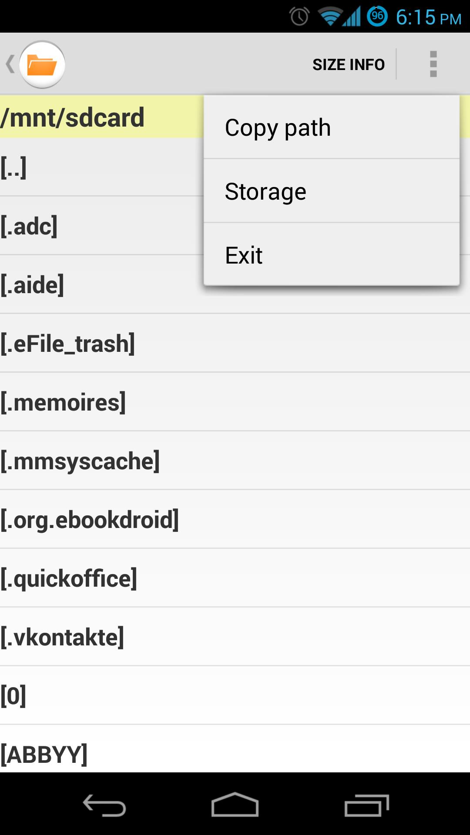The image size is (470, 835).
Task: Open the [.eFile_trash] folder
Action: pos(87,344)
